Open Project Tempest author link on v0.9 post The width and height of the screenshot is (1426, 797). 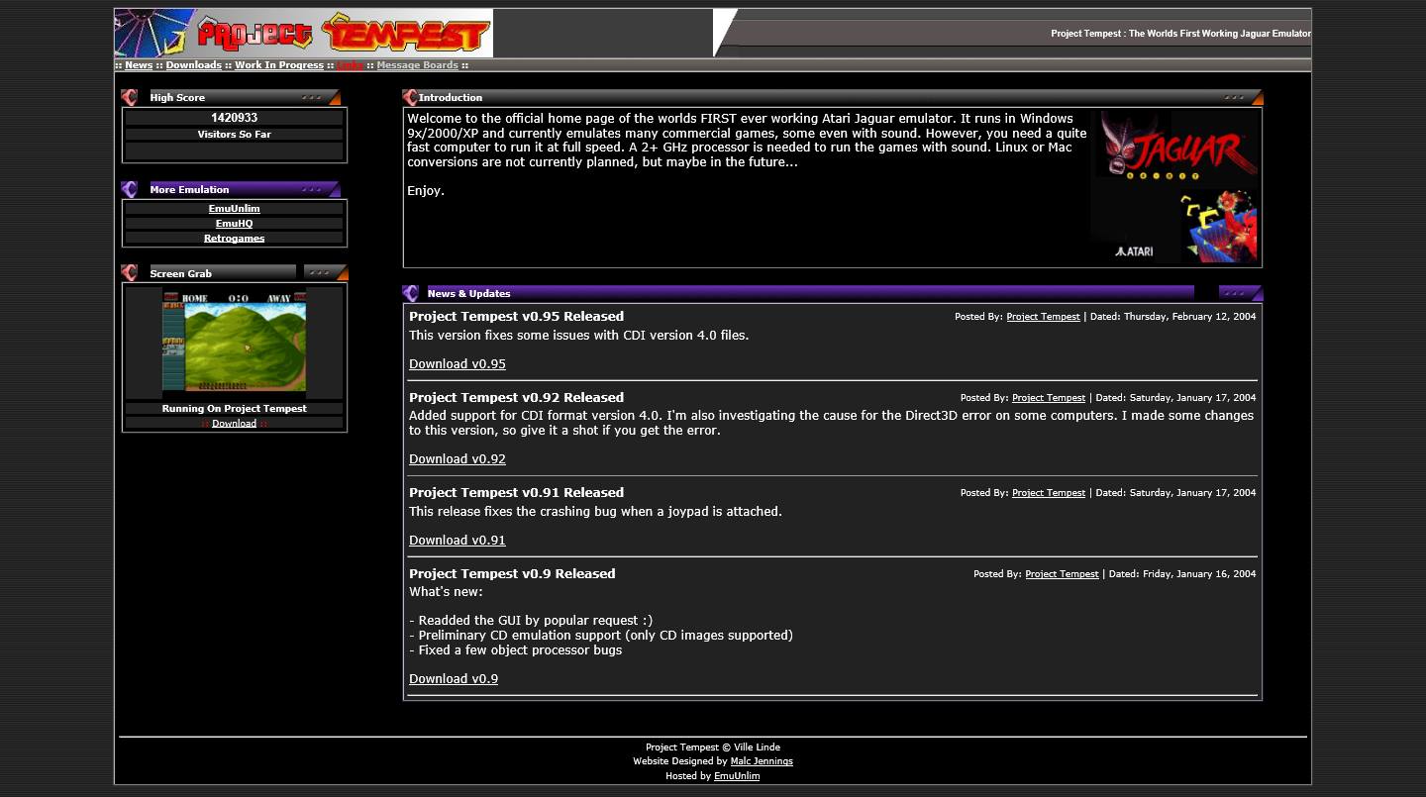coord(1062,574)
